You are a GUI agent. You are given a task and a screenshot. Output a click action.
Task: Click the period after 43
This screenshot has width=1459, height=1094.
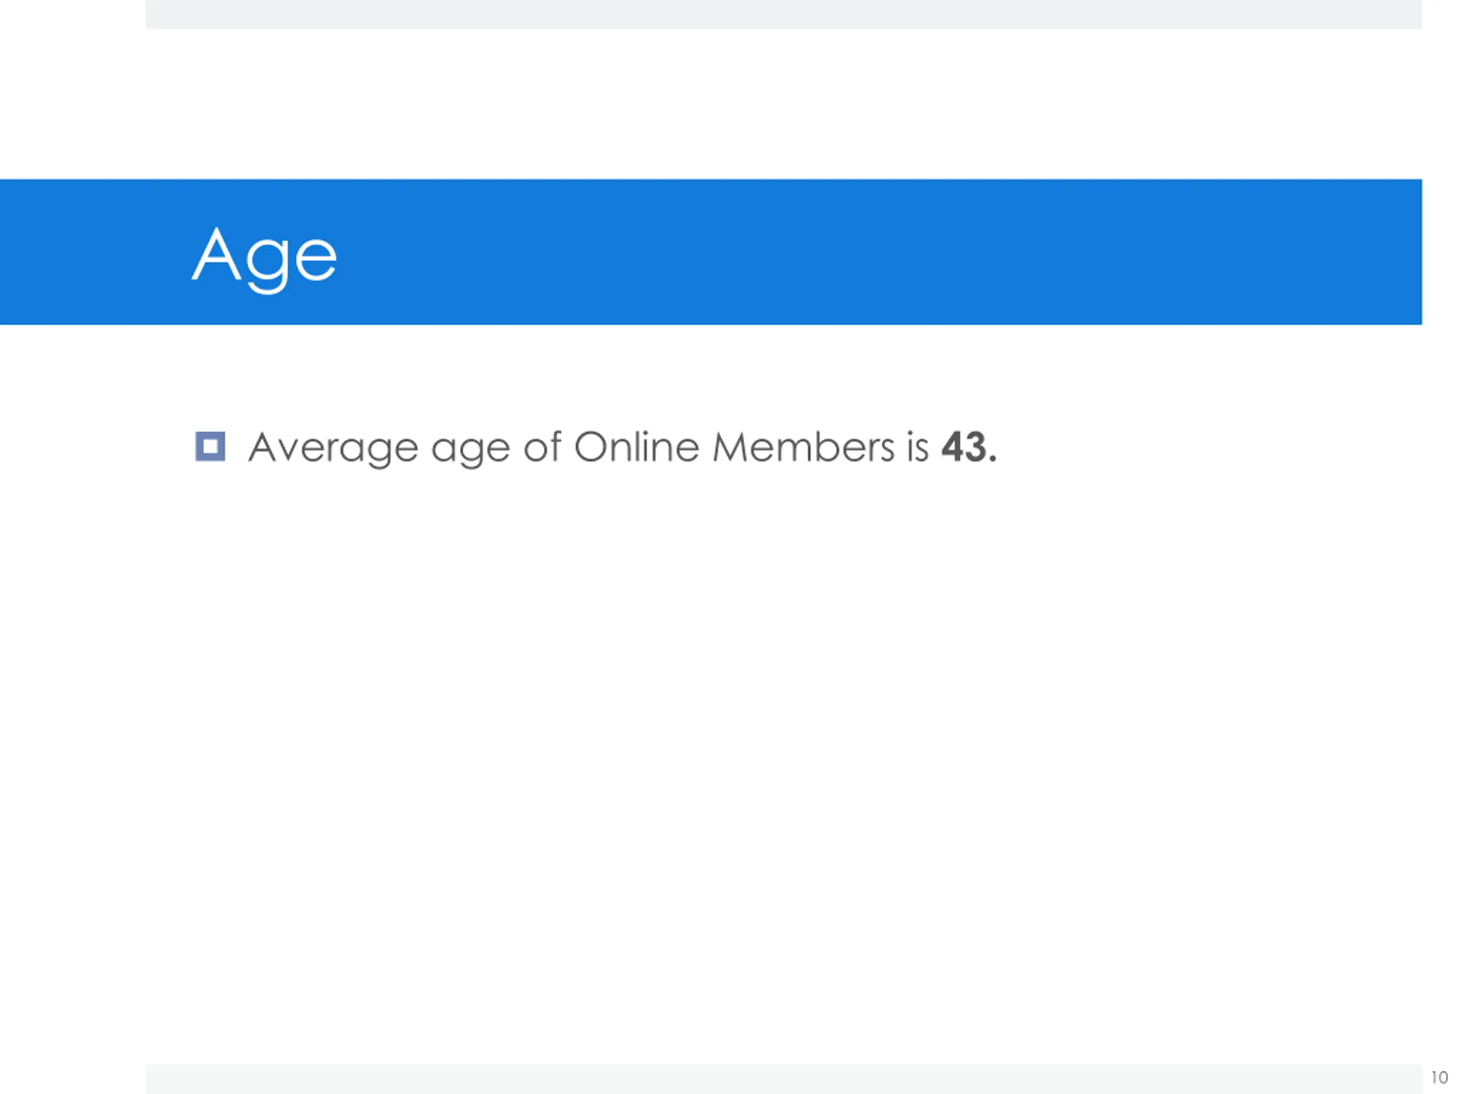(x=993, y=460)
